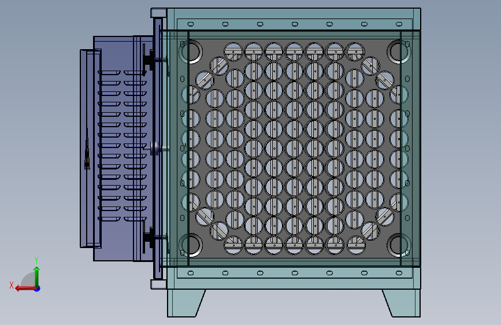This screenshot has width=501, height=325.
Task: Select the right support foot of the cabinet
Action: click(x=402, y=303)
